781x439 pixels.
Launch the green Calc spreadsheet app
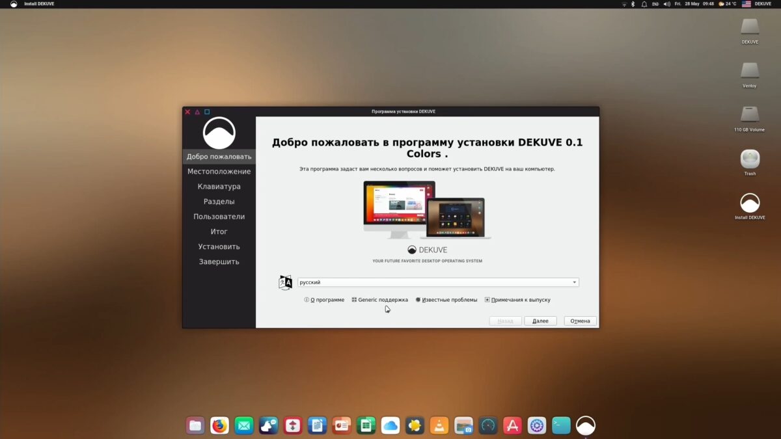(x=366, y=425)
